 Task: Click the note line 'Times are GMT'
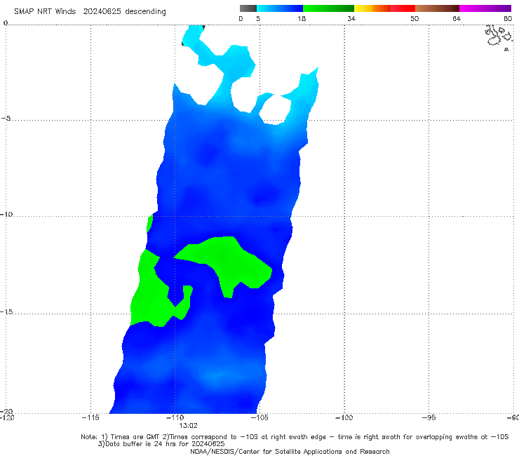[x=135, y=437]
